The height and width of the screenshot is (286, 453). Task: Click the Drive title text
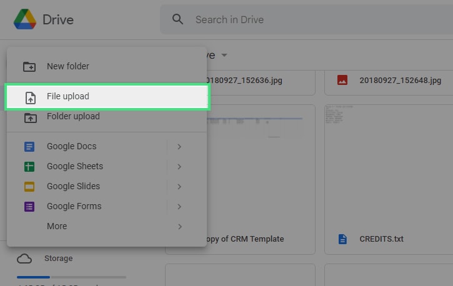click(58, 19)
